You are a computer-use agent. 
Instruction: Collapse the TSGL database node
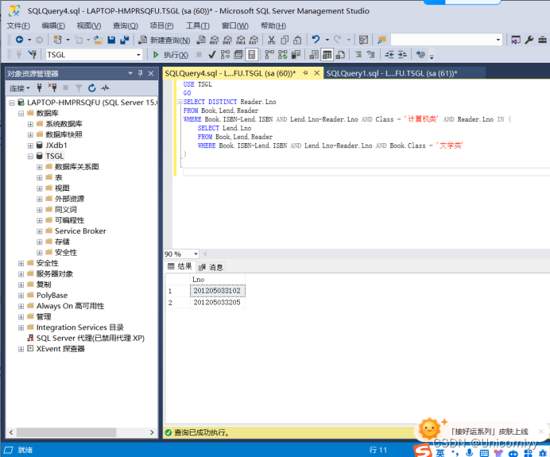tap(30, 156)
